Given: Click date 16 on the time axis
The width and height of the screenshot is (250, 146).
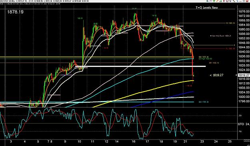Looking at the screenshot, I should coord(134,142).
